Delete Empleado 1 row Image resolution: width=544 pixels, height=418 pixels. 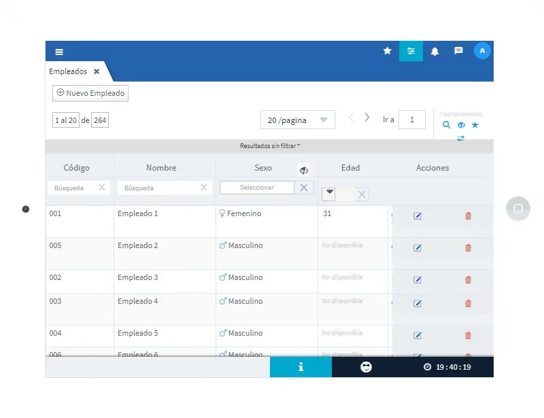(x=468, y=215)
